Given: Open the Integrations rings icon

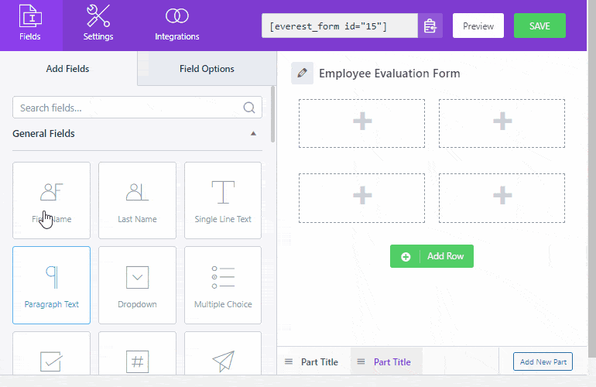Looking at the screenshot, I should point(176,16).
